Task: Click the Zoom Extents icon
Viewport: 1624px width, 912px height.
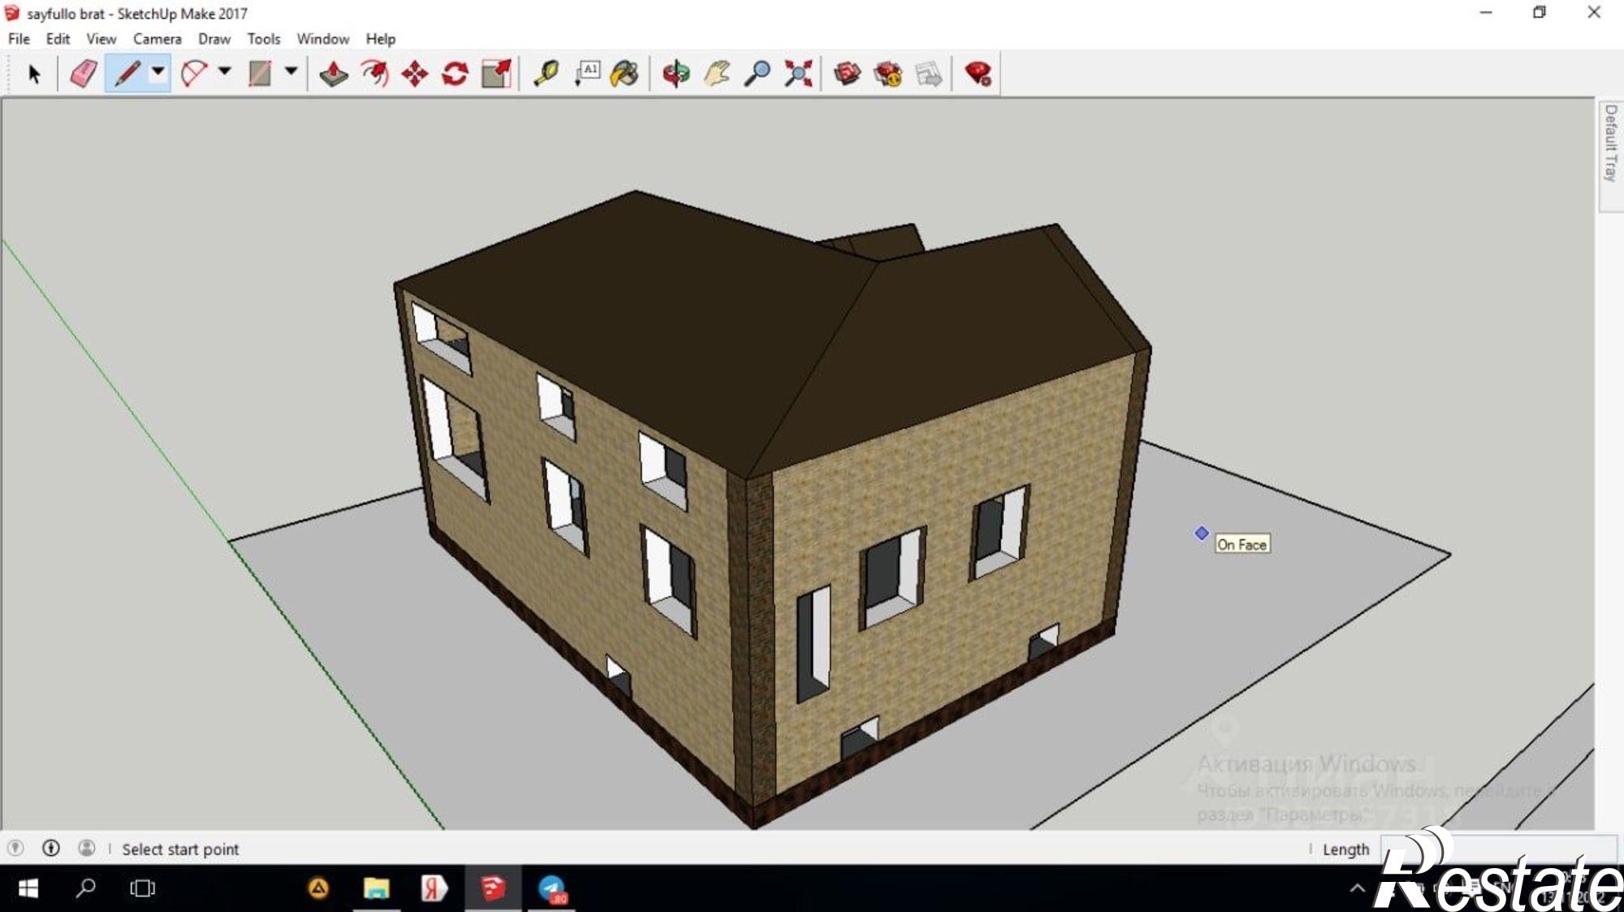Action: pos(798,74)
